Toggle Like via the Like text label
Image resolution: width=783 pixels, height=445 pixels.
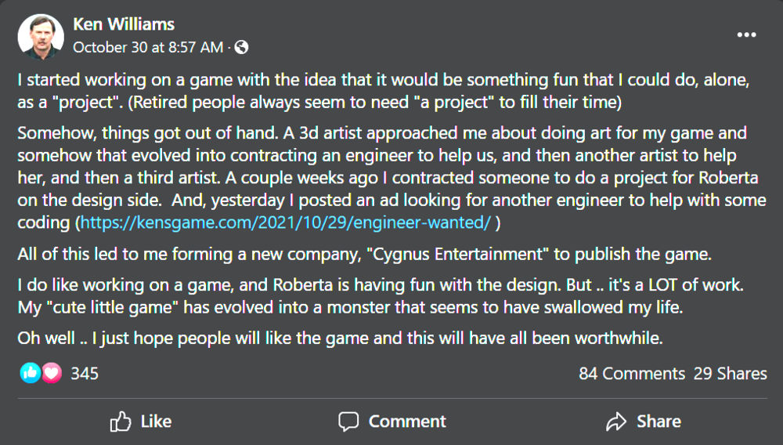point(156,421)
